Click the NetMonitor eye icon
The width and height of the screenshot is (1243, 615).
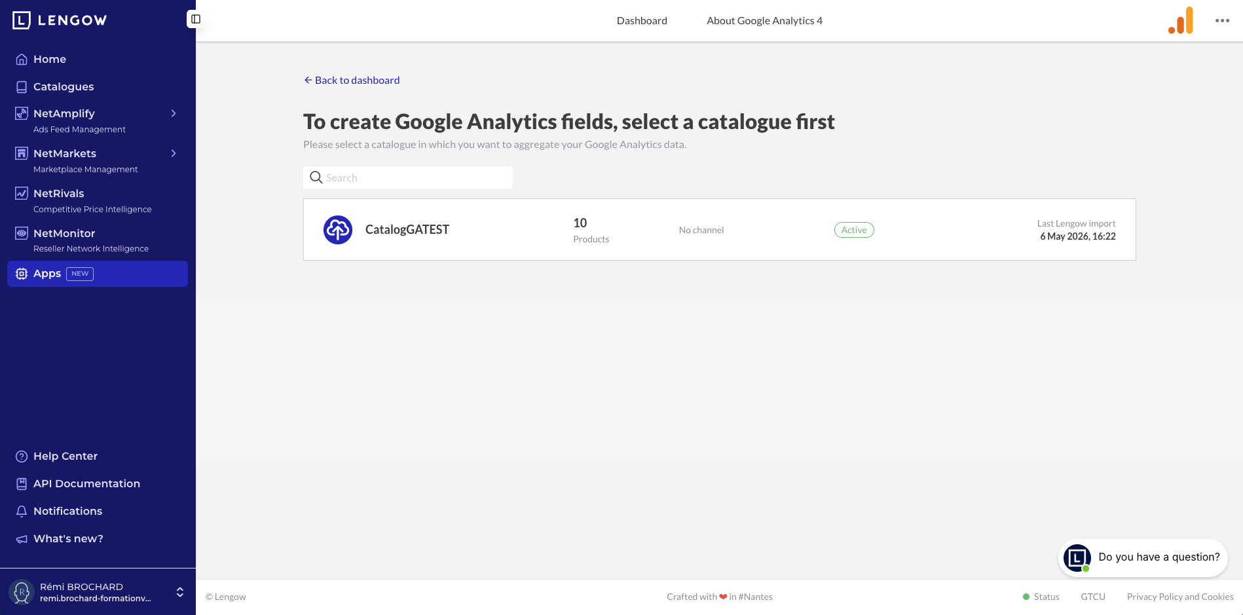tap(22, 233)
